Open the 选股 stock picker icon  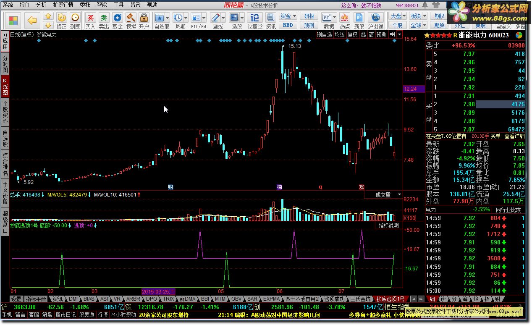[234, 18]
